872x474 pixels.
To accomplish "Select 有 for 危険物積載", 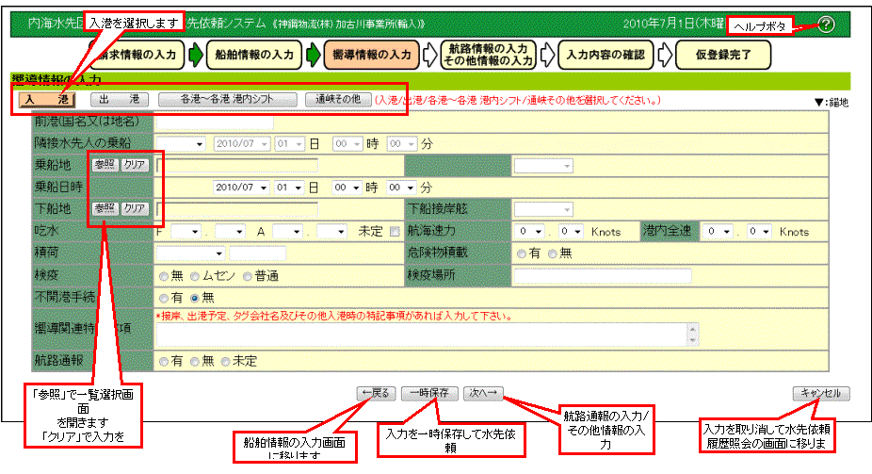I will coord(521,253).
